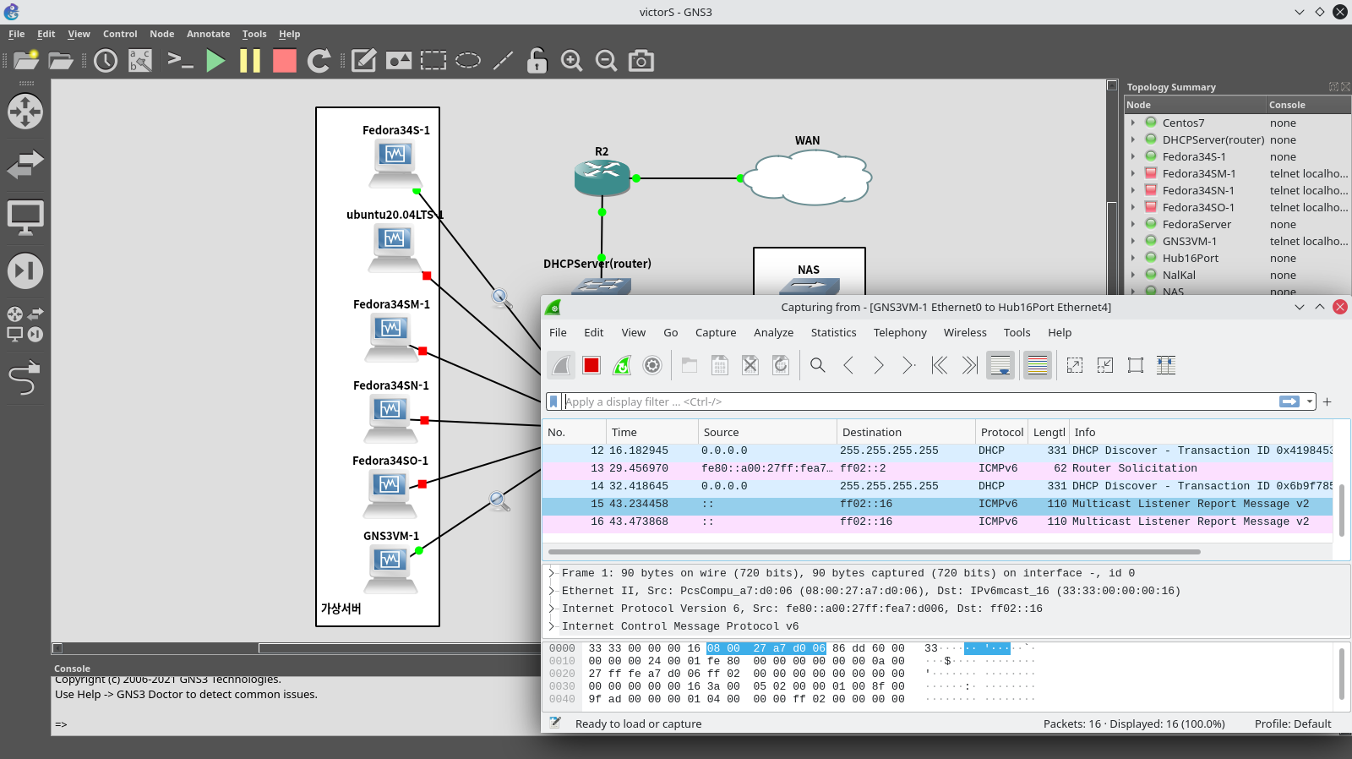The height and width of the screenshot is (759, 1352).
Task: Open Wireshark capture options gear
Action: 652,365
